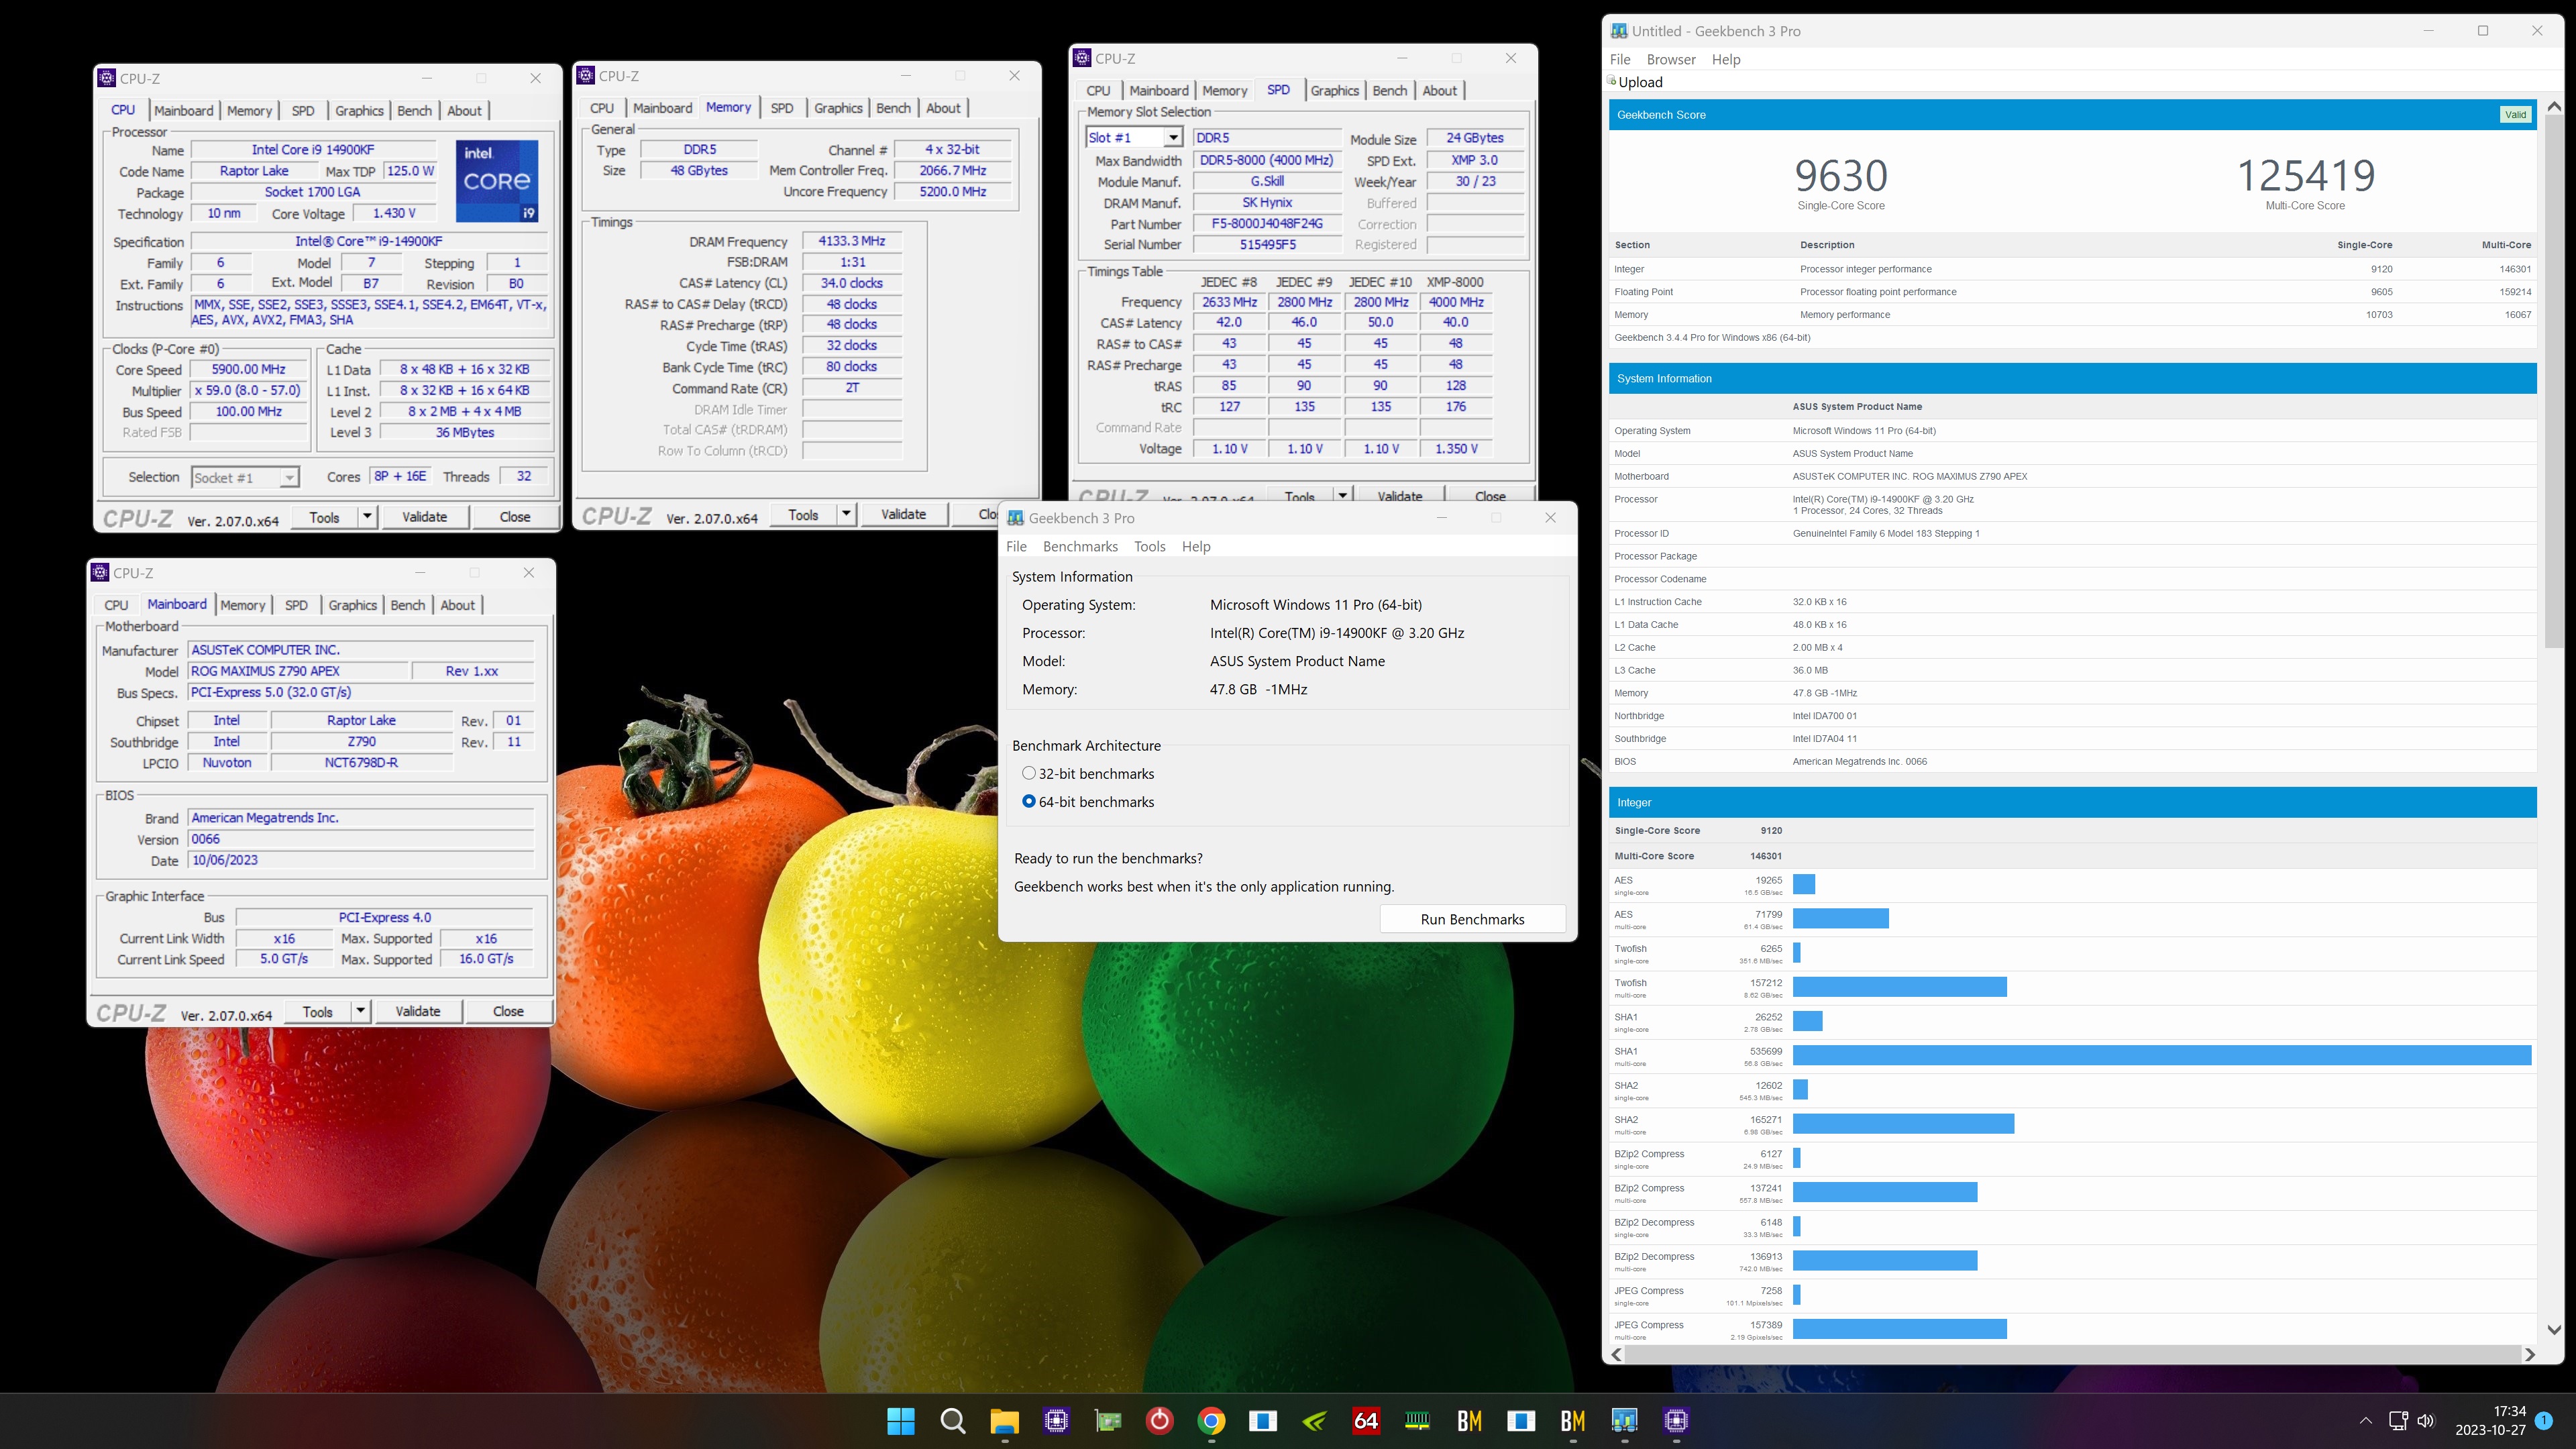Image resolution: width=2576 pixels, height=1449 pixels.
Task: Switch to Mainboard tab in CPU-Z CPU window
Action: 183,110
